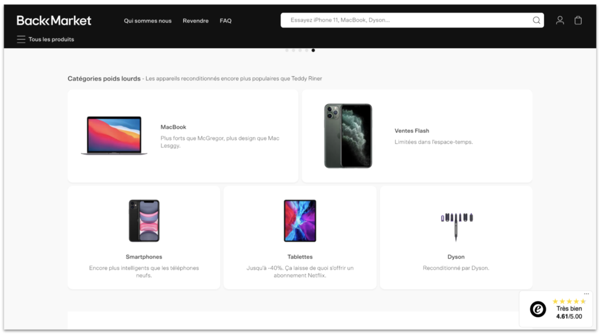Go to the Revendre page

[x=195, y=21]
